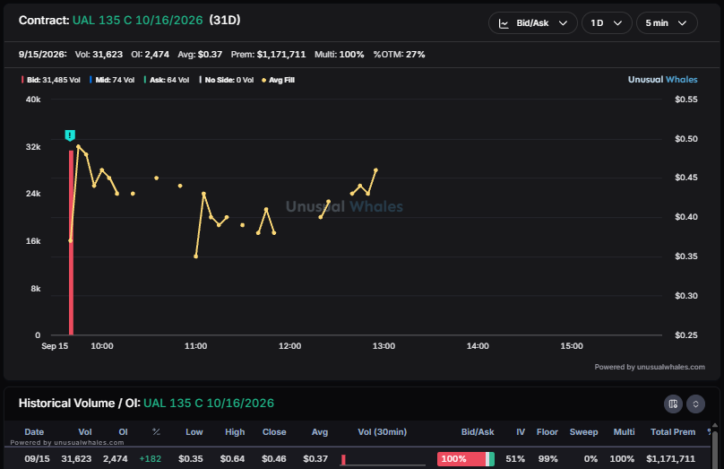Image resolution: width=724 pixels, height=469 pixels.
Task: Click the 09/15 date cell
Action: [37, 459]
